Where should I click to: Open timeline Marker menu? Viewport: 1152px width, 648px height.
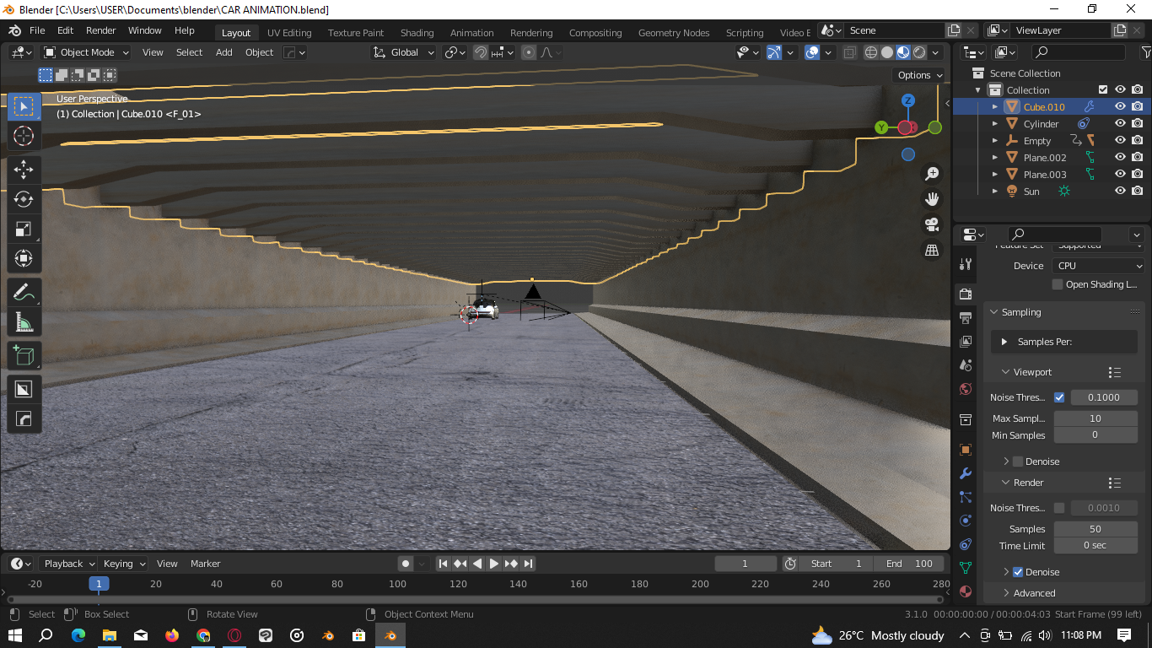coord(205,564)
